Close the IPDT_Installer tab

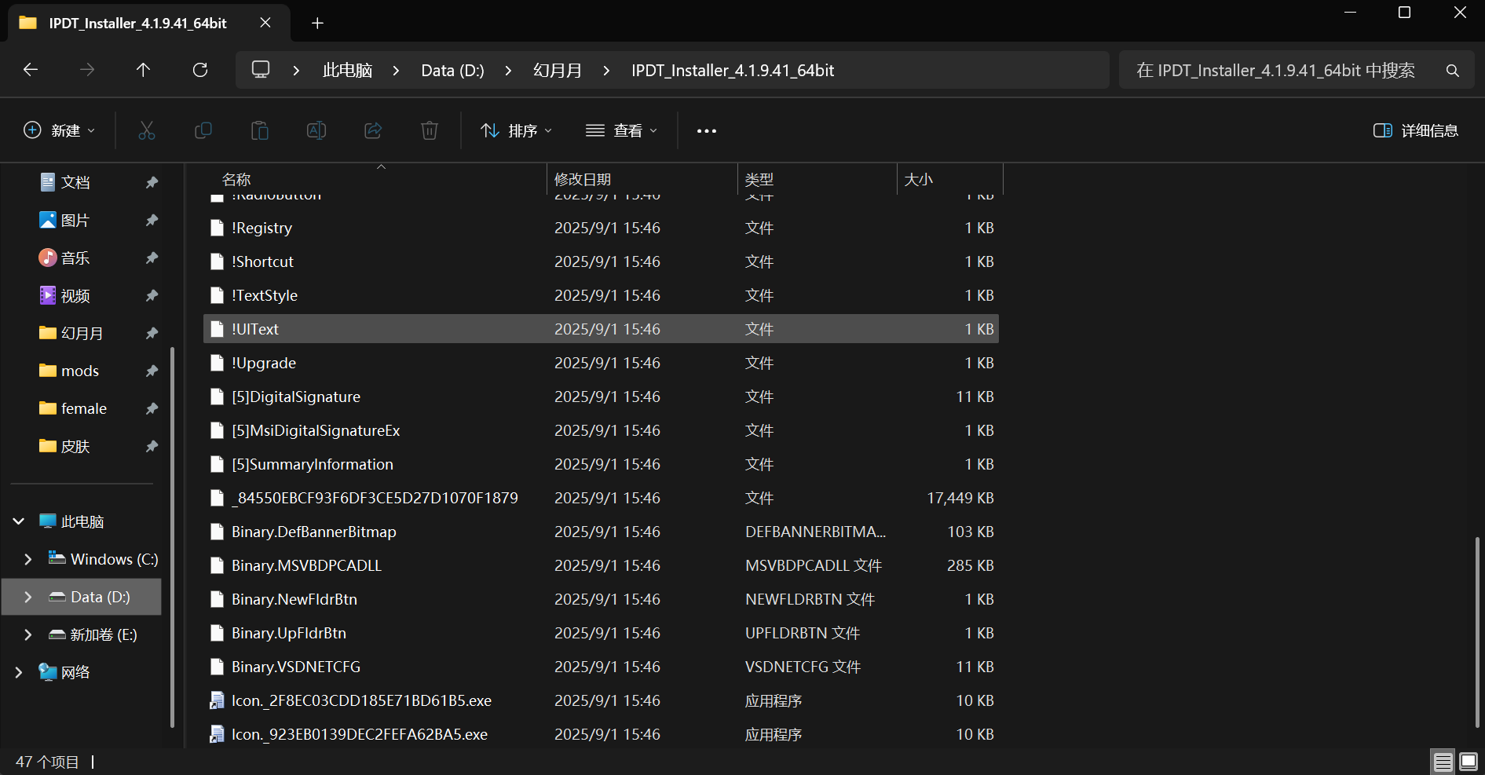[x=265, y=23]
